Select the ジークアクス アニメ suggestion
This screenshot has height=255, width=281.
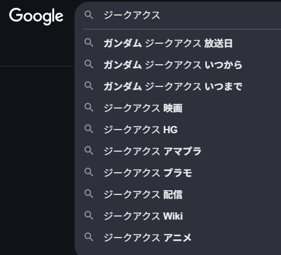(178, 238)
